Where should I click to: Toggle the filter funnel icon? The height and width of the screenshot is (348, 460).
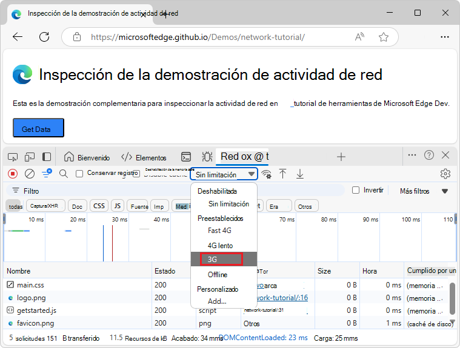pyautogui.click(x=47, y=173)
